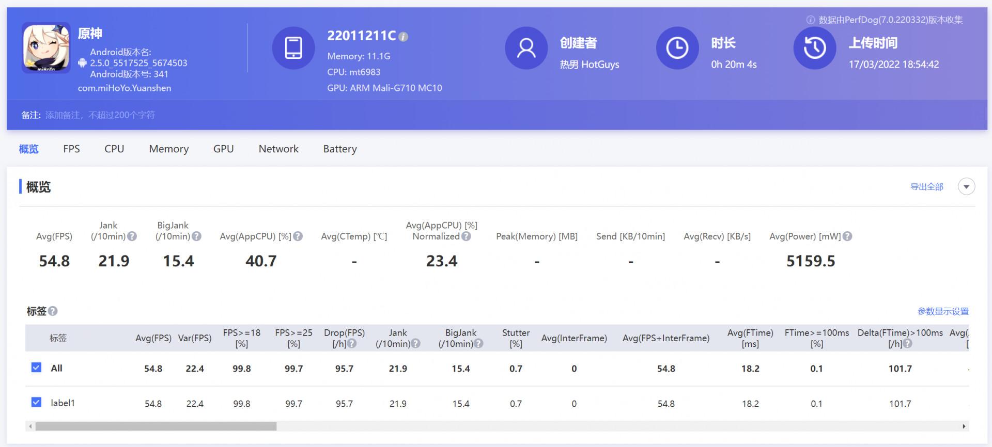Open the Battery tab
The height and width of the screenshot is (447, 992).
click(340, 149)
